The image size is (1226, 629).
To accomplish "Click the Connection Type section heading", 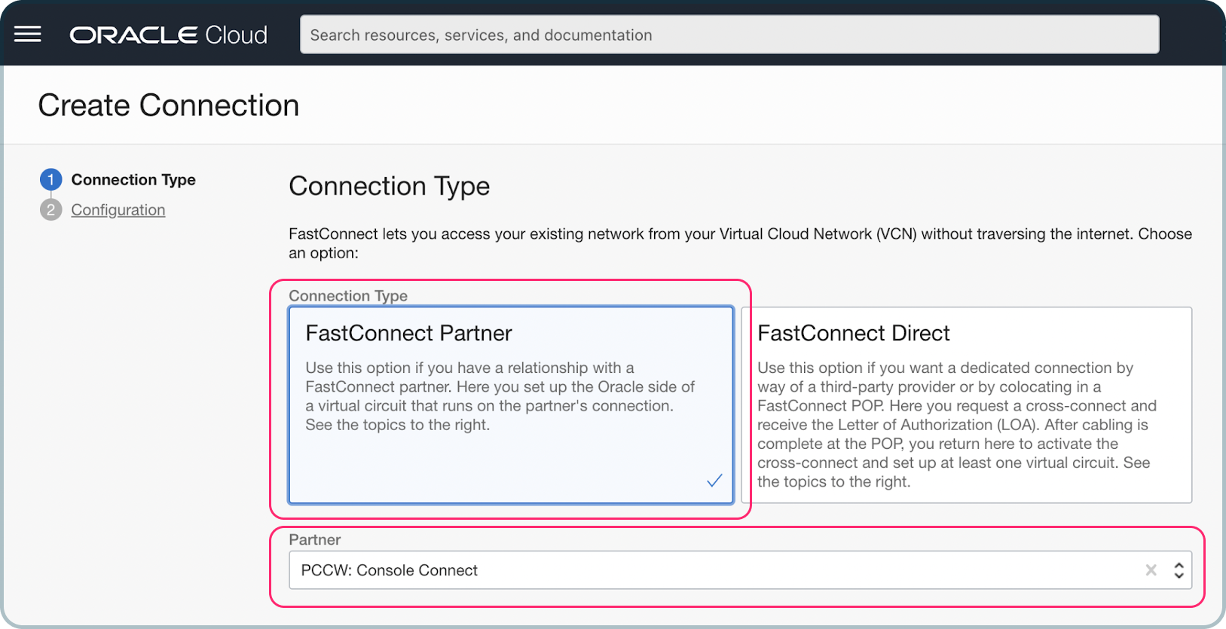I will click(390, 186).
